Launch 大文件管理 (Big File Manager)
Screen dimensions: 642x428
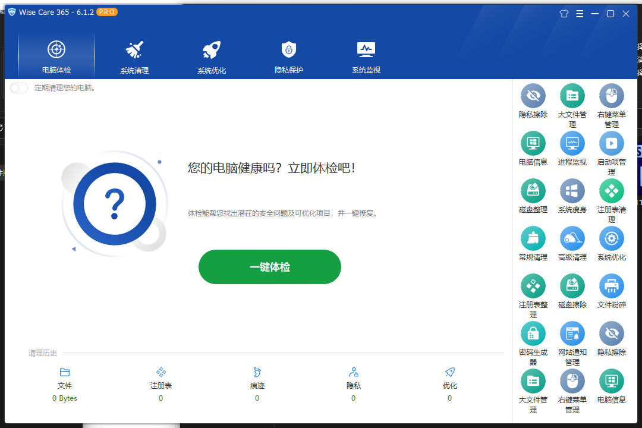[572, 96]
